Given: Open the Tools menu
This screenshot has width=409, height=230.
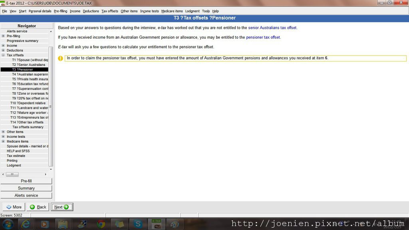Looking at the screenshot, I should 206,11.
